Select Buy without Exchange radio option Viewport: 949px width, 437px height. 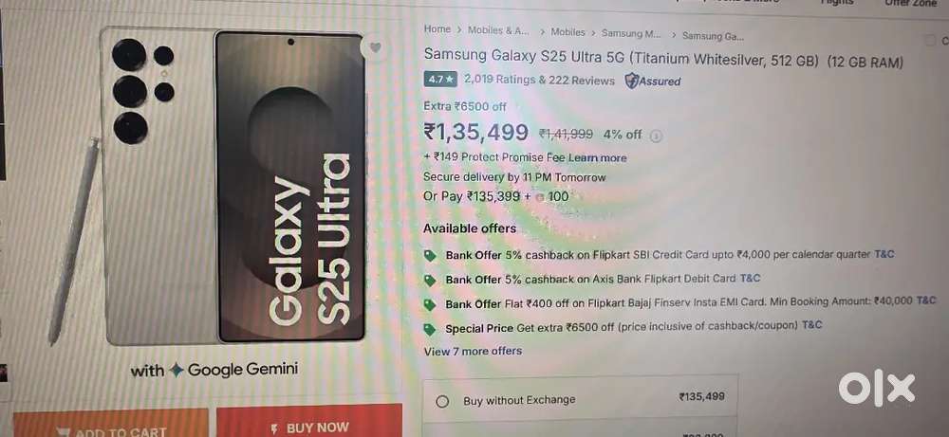tap(442, 401)
